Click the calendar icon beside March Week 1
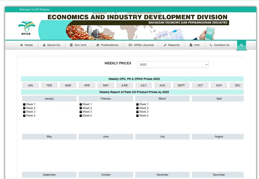 click(x=138, y=104)
